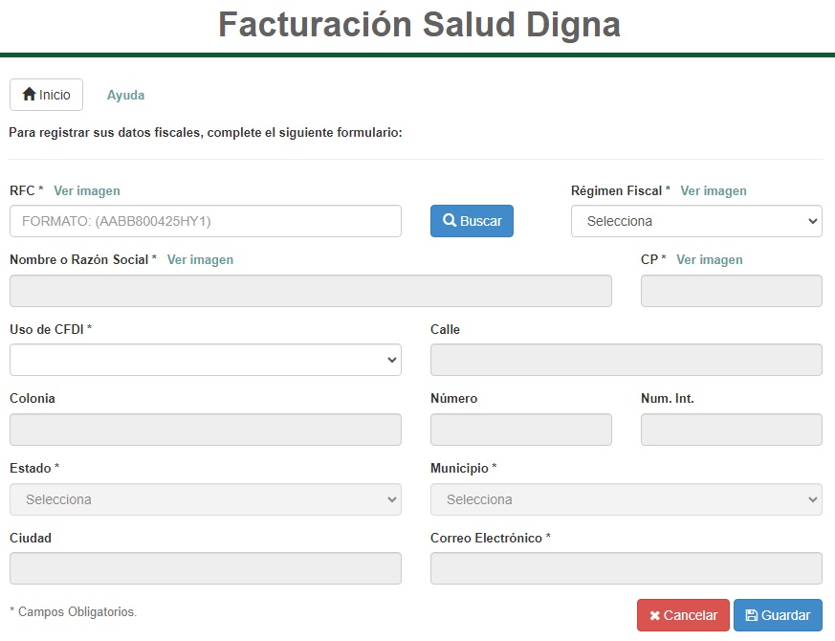
Task: Click the magnifying glass icon on Buscar
Action: point(450,221)
